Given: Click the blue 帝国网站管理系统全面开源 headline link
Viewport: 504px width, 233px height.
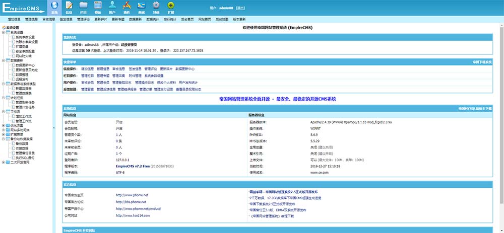Looking at the screenshot, I should pos(277,99).
